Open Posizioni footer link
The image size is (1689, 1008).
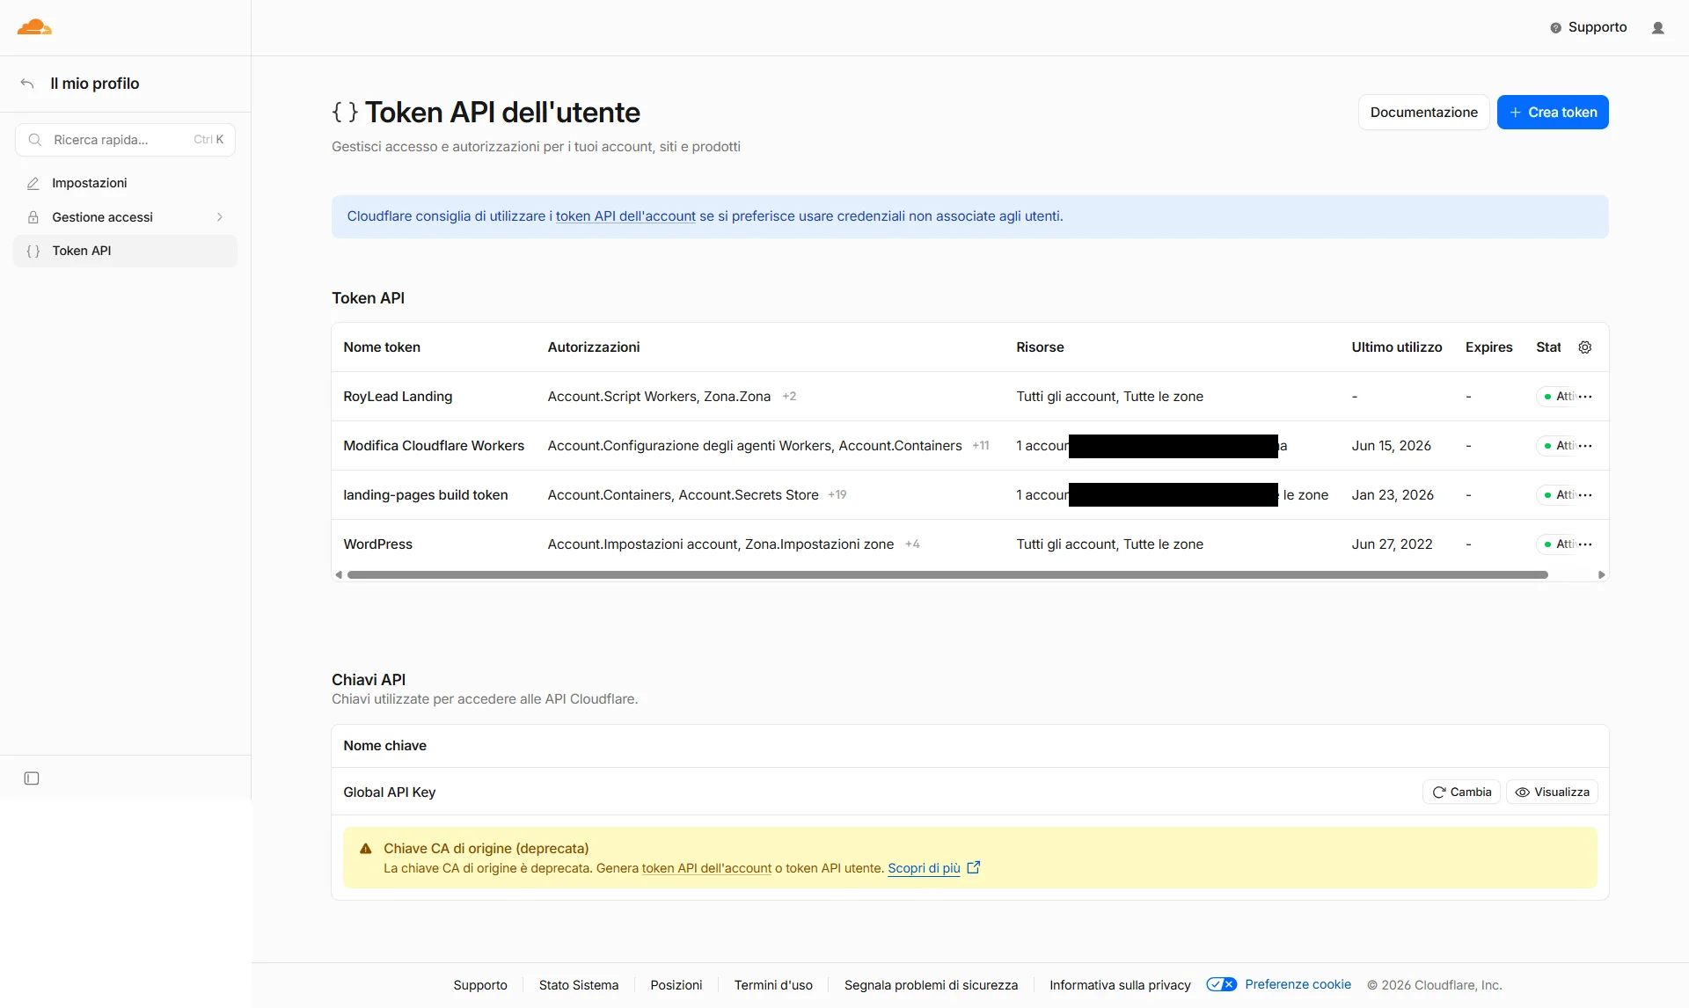pos(676,985)
